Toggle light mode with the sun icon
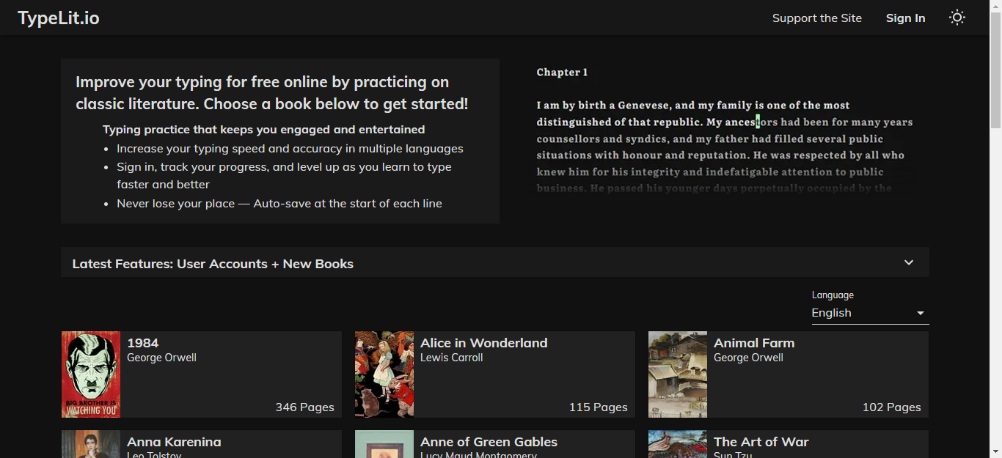This screenshot has width=1002, height=458. click(957, 18)
